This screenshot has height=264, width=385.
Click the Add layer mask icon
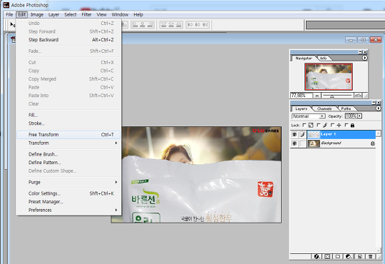click(x=327, y=257)
